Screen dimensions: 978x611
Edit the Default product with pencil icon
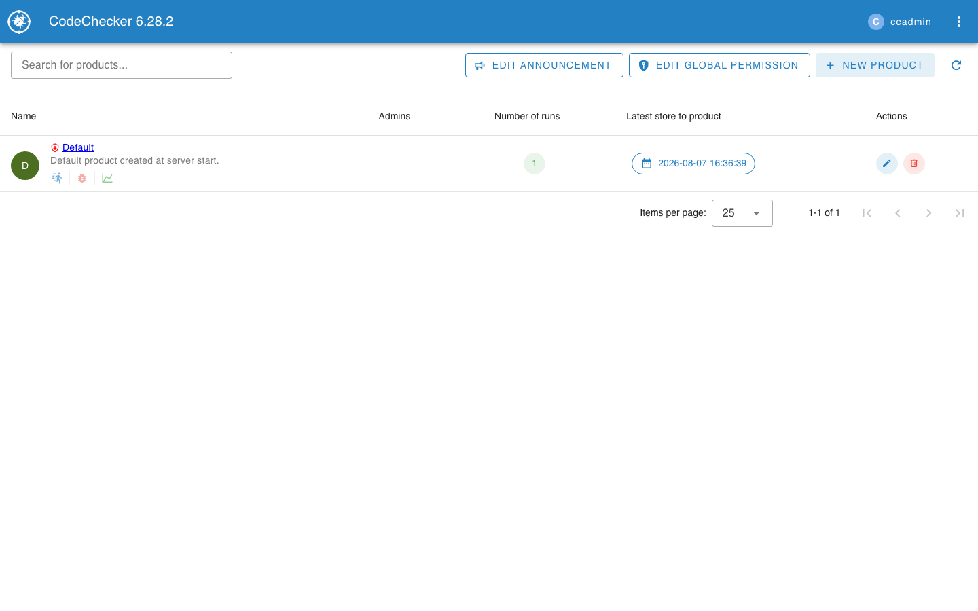(x=887, y=164)
